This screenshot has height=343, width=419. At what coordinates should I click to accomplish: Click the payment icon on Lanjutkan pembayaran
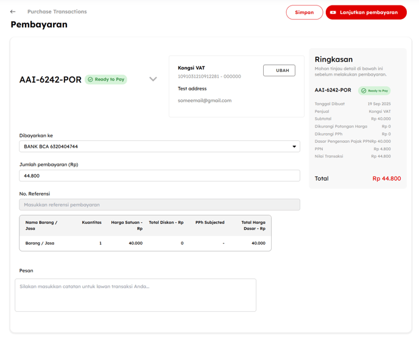(x=333, y=12)
